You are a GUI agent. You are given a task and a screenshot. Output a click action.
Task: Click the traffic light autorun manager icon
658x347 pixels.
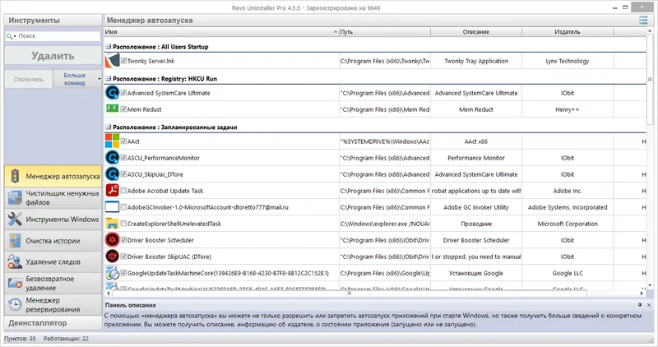15,176
